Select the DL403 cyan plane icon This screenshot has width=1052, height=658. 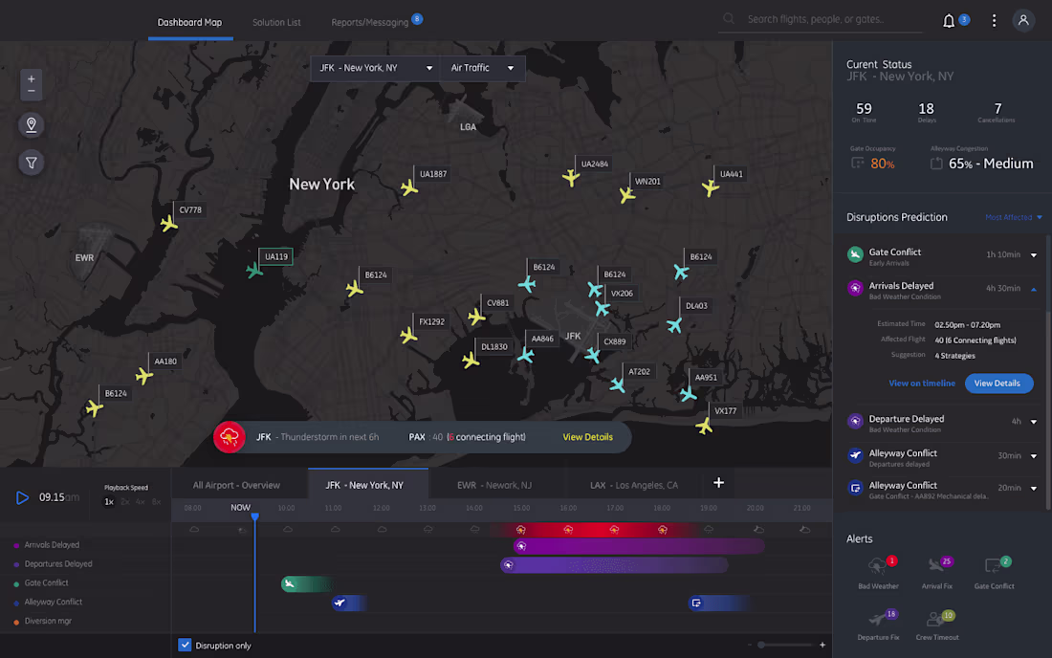[674, 325]
